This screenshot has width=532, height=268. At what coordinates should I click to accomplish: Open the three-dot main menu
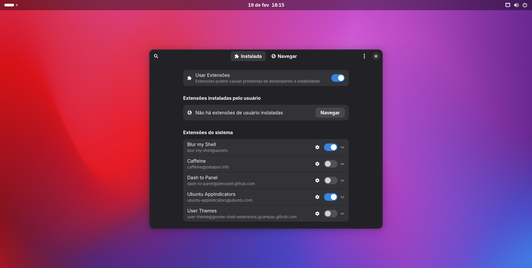pos(364,56)
